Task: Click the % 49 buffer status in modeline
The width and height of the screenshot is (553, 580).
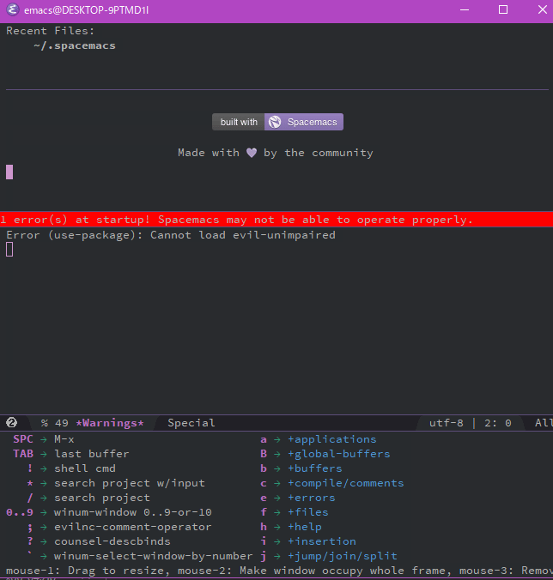Action: click(55, 423)
